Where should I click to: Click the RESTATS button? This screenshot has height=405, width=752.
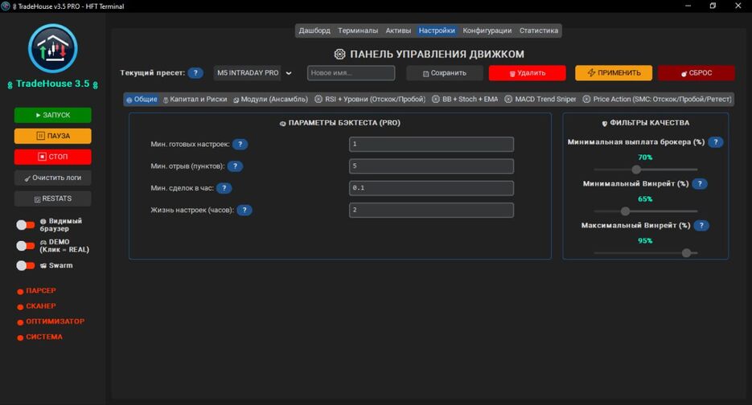53,198
